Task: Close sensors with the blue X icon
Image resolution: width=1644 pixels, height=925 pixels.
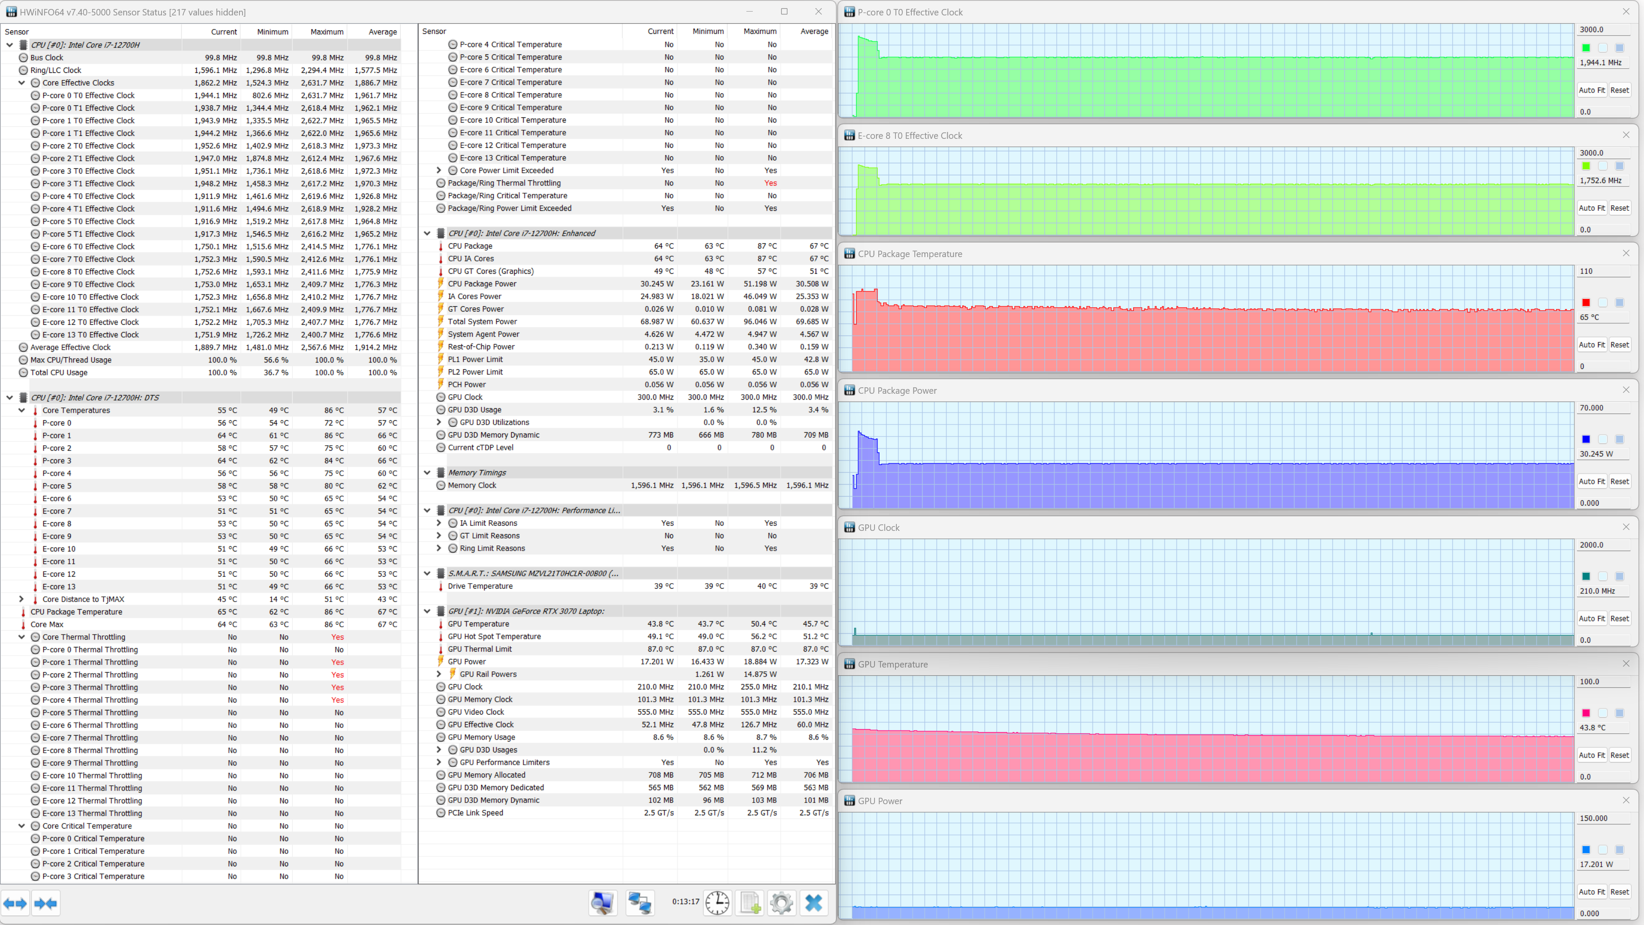Action: click(x=814, y=903)
